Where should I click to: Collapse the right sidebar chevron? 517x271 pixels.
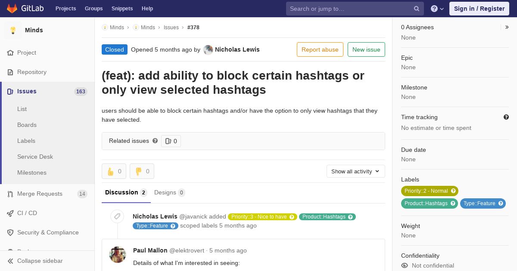tap(507, 27)
